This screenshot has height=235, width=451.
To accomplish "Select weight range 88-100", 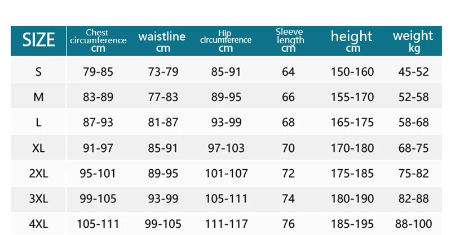I will (414, 224).
